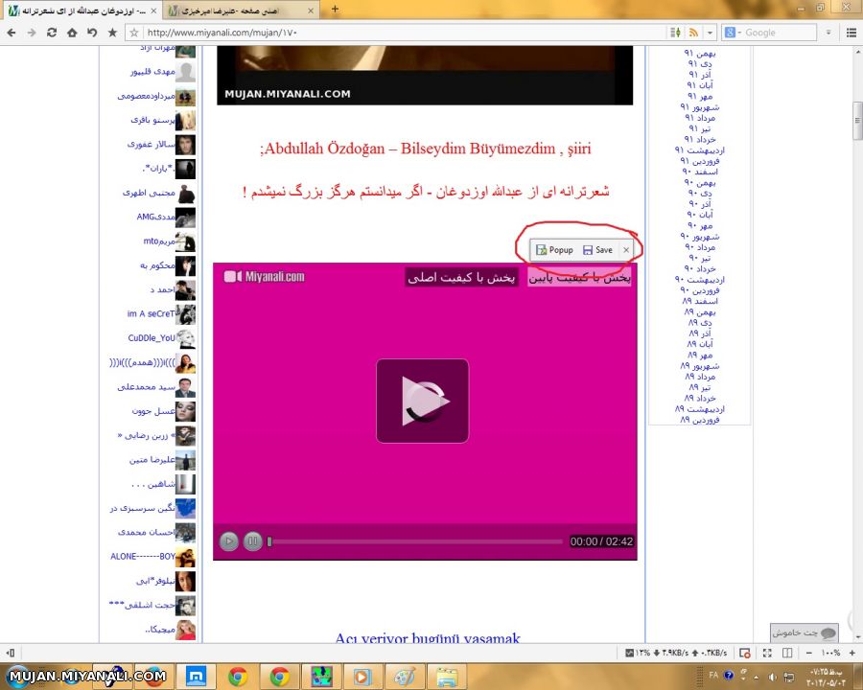
Task: Click the RSS feed icon in the address bar
Action: pyautogui.click(x=693, y=33)
